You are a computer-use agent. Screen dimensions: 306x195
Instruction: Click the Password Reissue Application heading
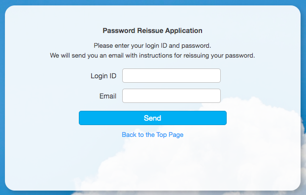click(x=152, y=31)
